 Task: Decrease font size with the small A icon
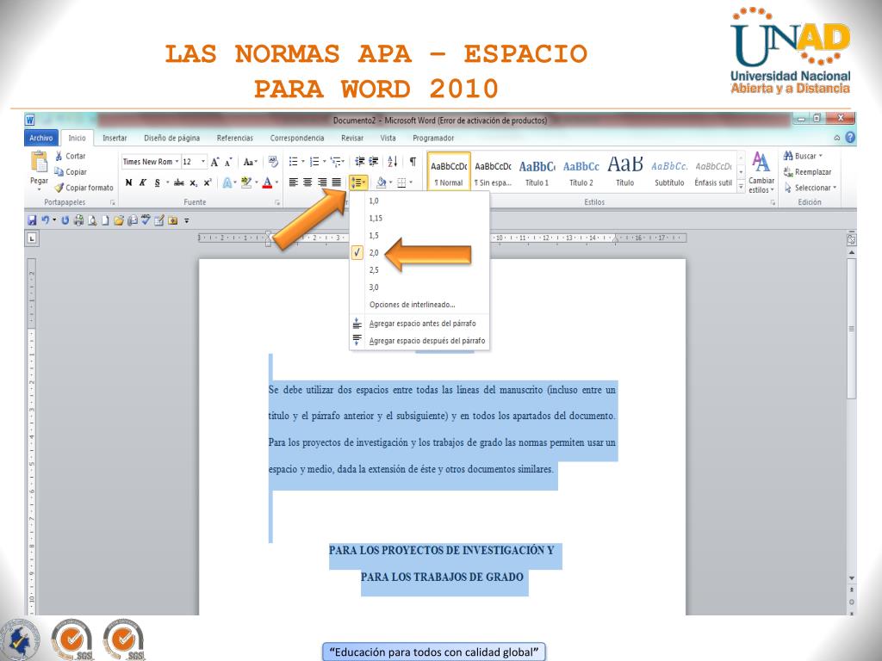tap(228, 163)
